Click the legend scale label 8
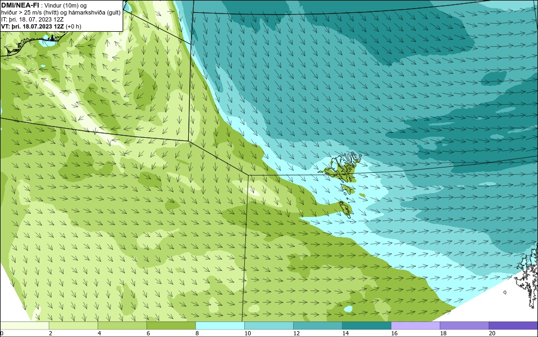Image resolution: width=538 pixels, height=337 pixels. pos(197,333)
